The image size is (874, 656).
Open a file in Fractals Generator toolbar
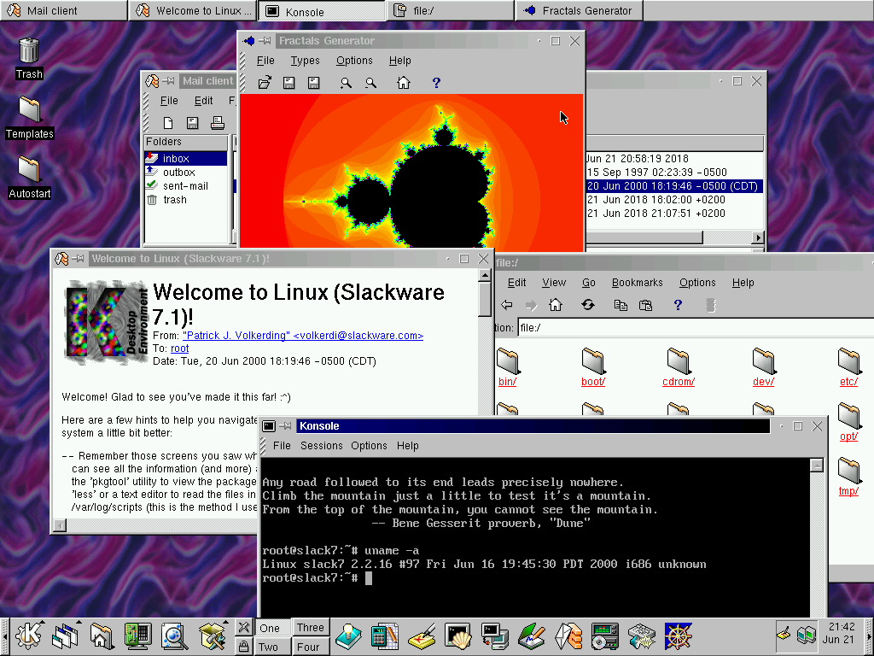click(265, 83)
